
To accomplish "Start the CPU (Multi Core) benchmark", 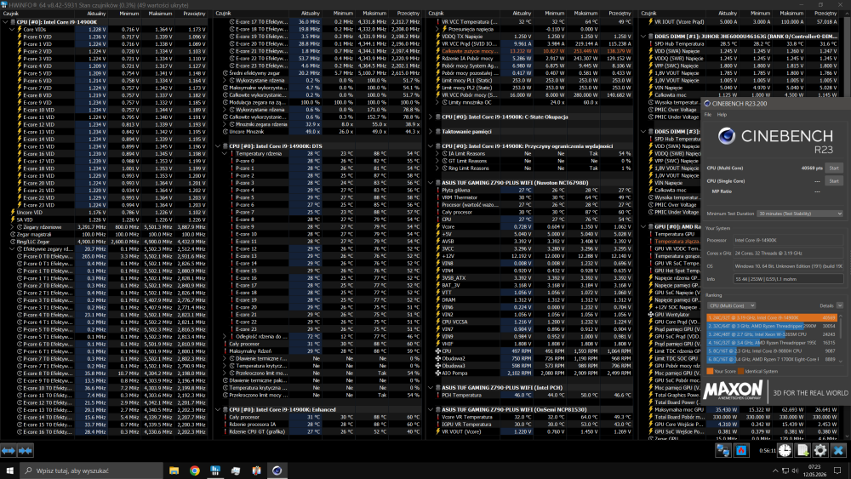I will click(x=834, y=168).
